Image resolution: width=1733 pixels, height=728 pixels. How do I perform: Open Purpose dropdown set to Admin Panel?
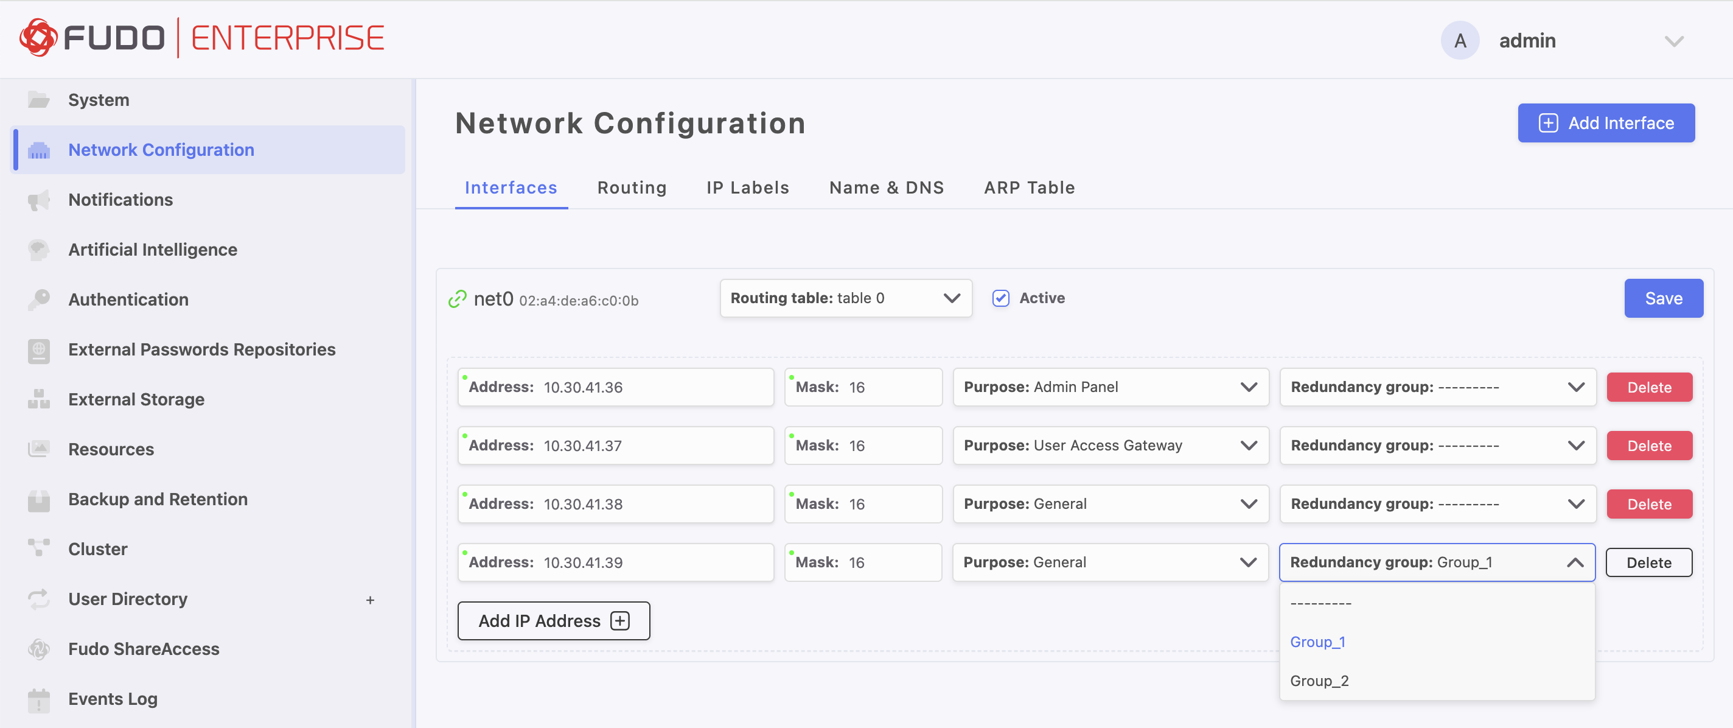[x=1111, y=387]
